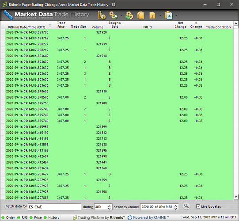Screen dimensions: 239x221
Task: Click the Volume column header
Action: (98, 27)
